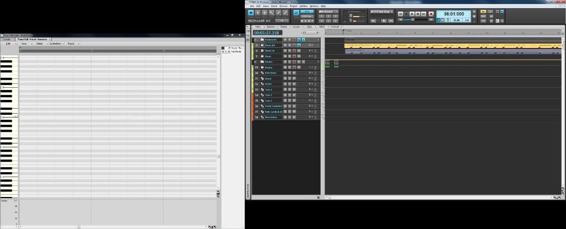This screenshot has width=566, height=229.
Task: Click the Kick Drum track icon
Action: point(262,73)
